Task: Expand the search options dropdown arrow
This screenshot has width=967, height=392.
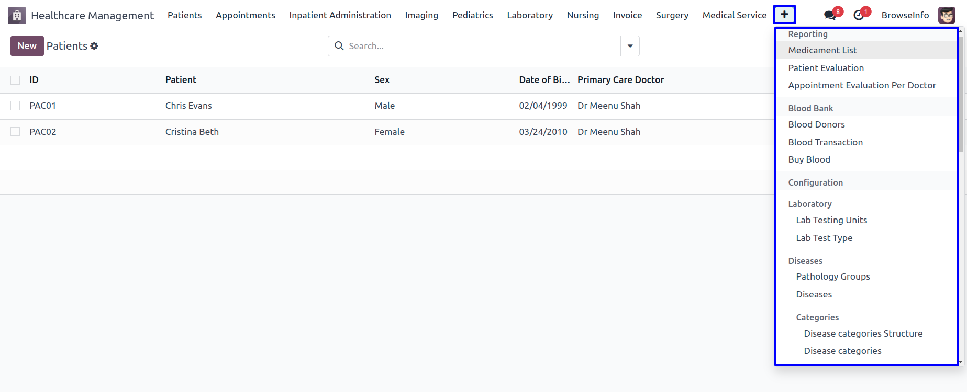Action: tap(630, 46)
